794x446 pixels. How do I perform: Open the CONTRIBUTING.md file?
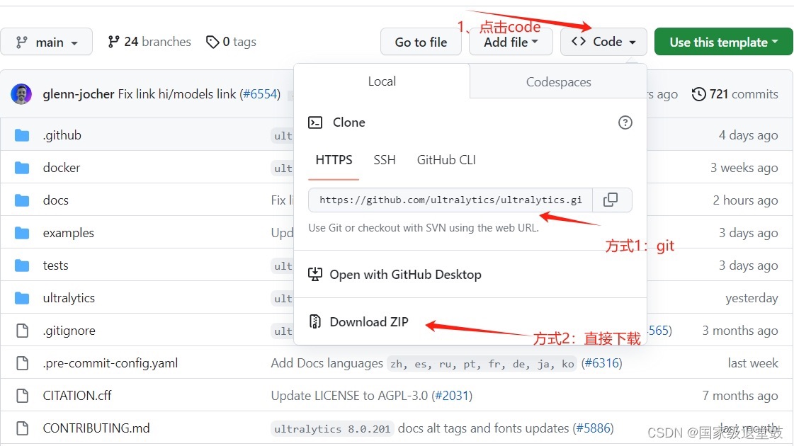pyautogui.click(x=96, y=428)
